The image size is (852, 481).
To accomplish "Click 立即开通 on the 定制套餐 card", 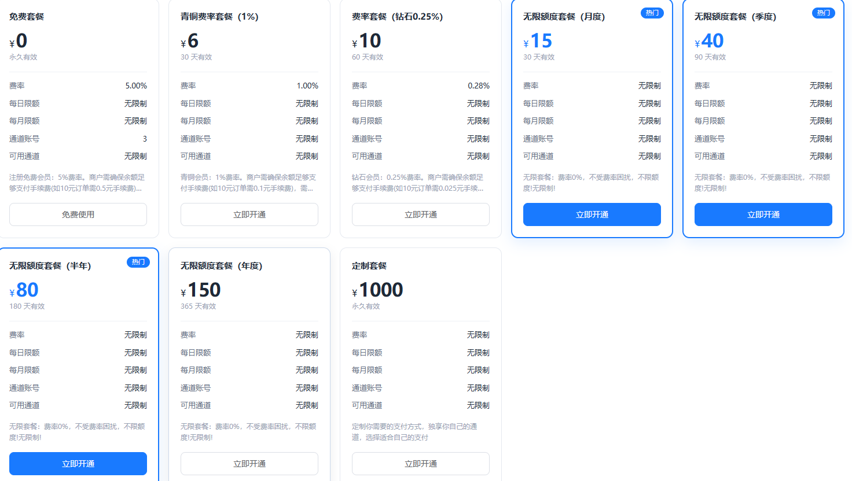I will (421, 464).
